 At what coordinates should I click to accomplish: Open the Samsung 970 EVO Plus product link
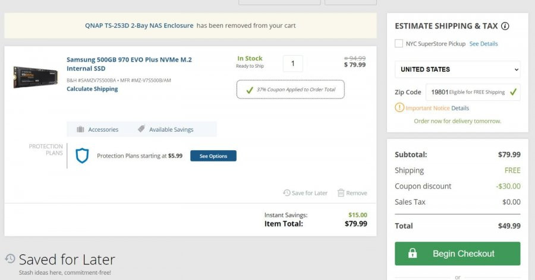(129, 64)
